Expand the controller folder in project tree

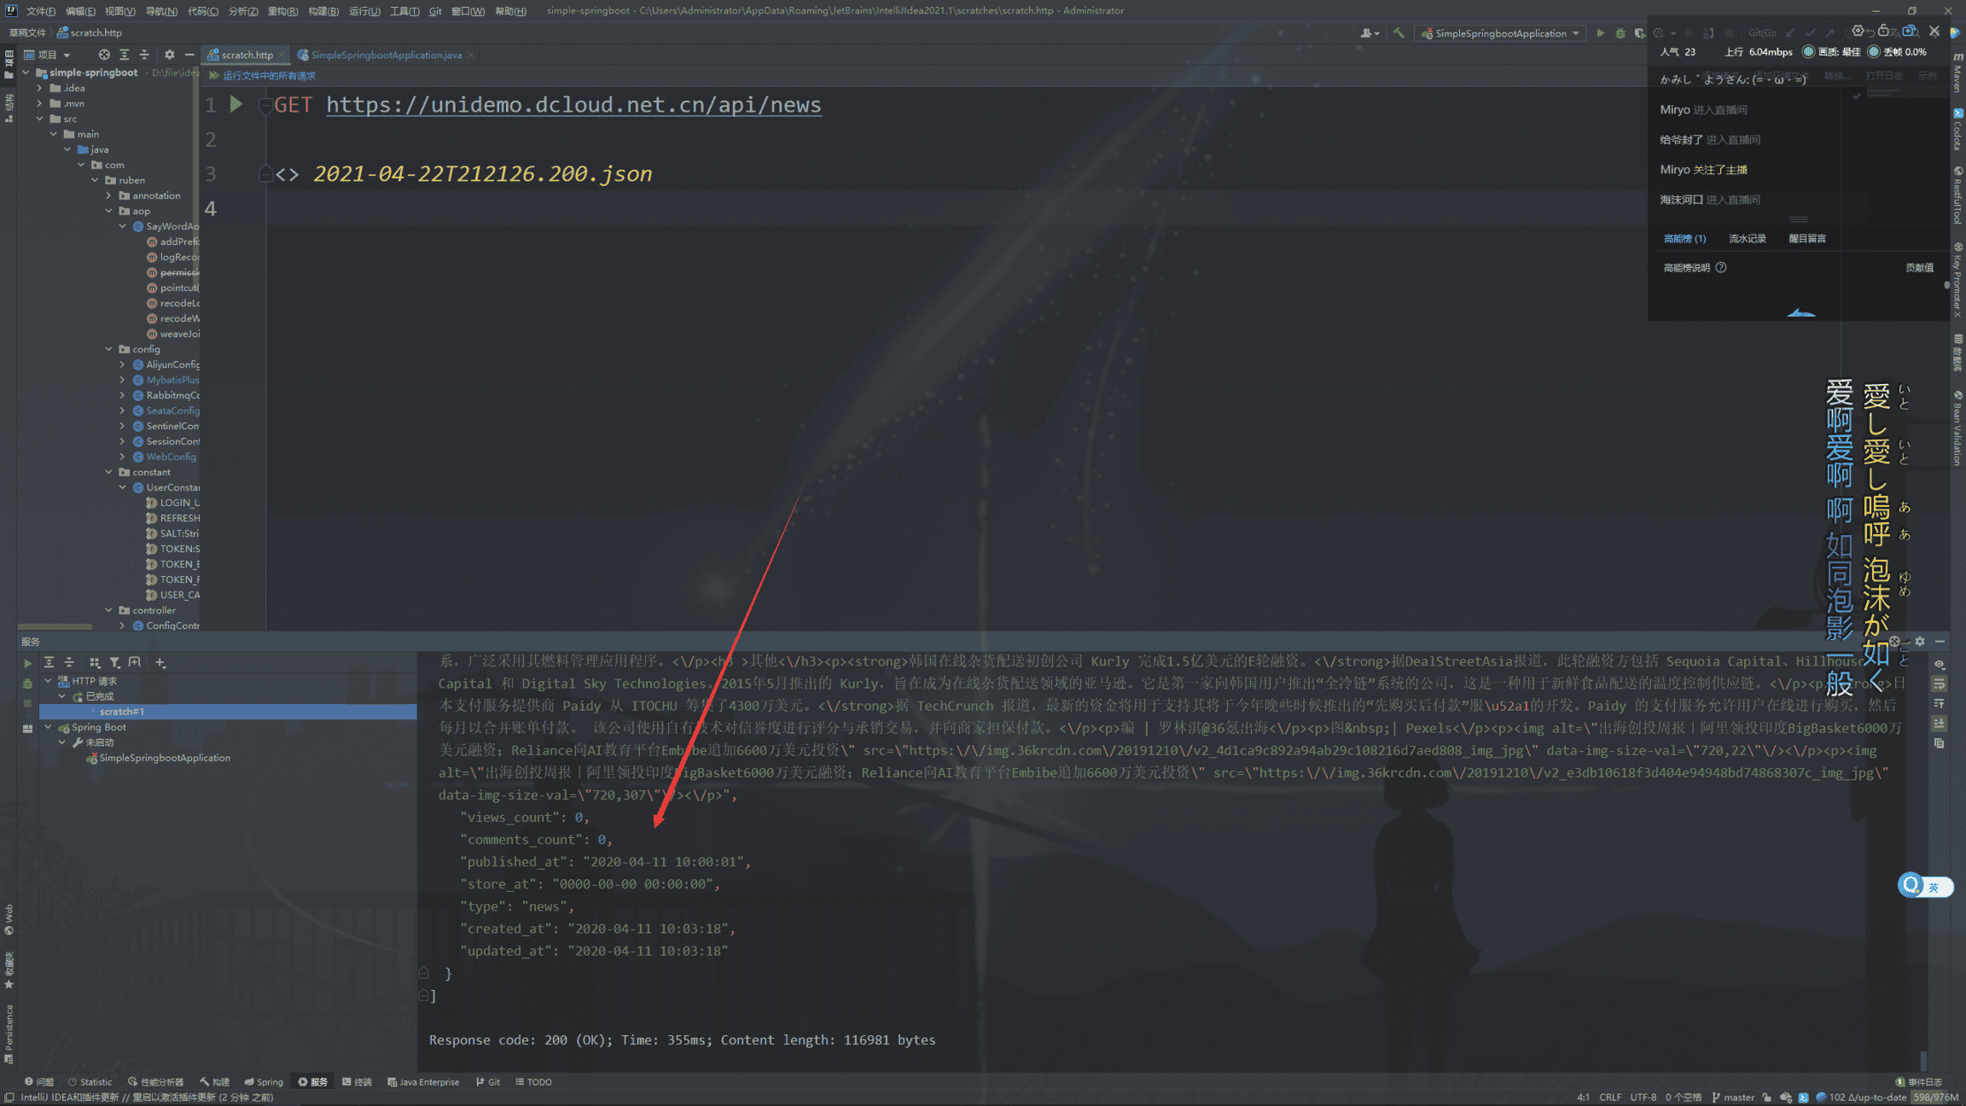point(108,610)
